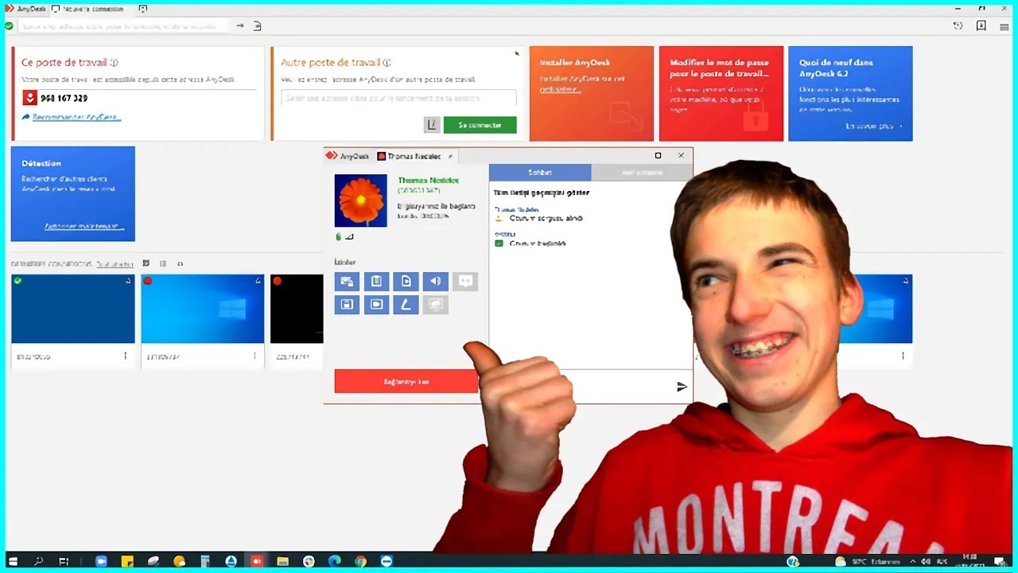Image resolution: width=1018 pixels, height=573 pixels.
Task: Toggle the greyed chat bubble permission icon
Action: point(464,281)
